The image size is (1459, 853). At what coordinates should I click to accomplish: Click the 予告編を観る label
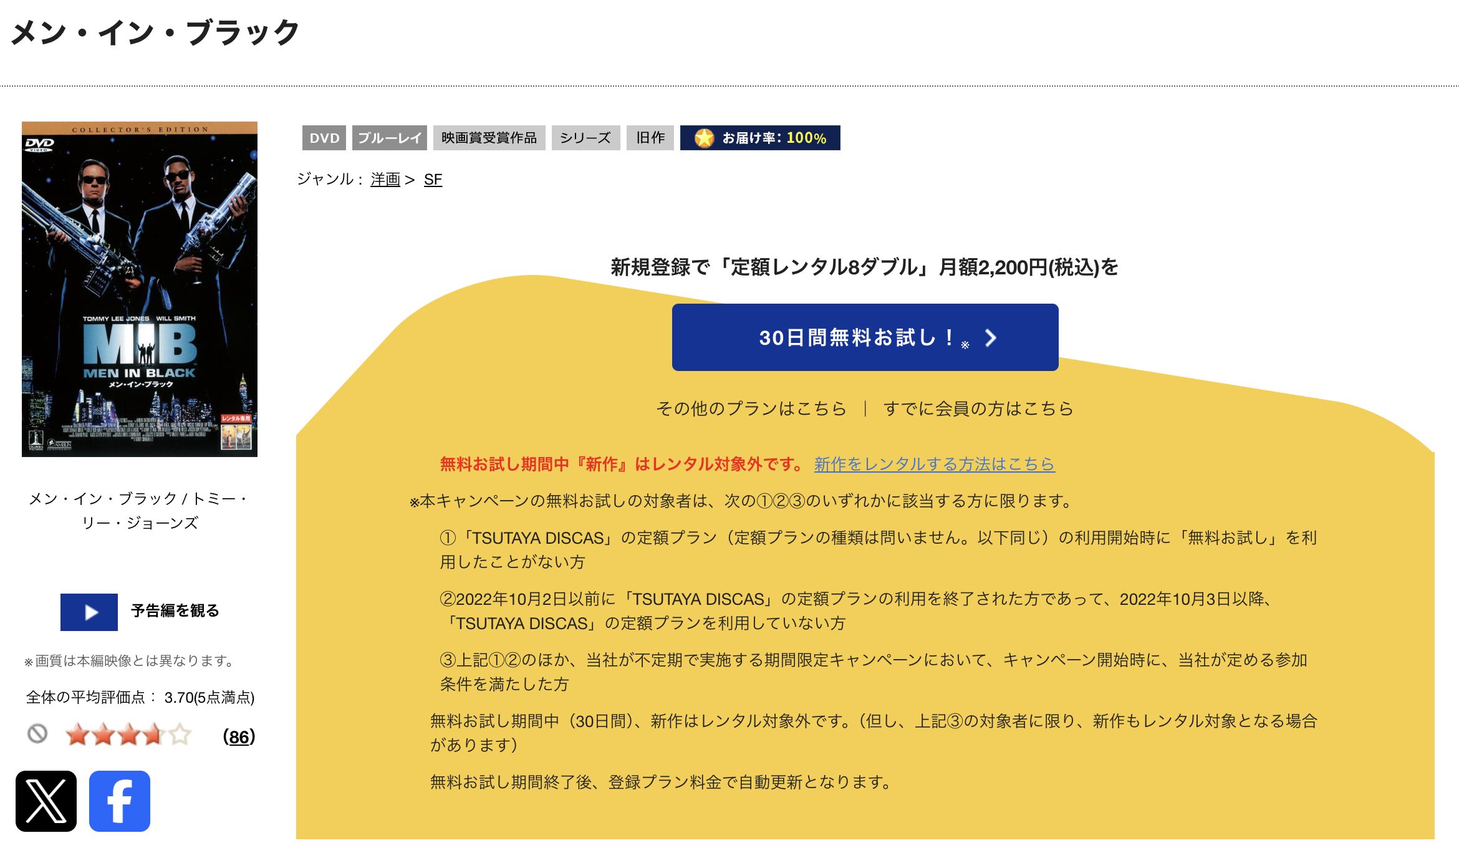tap(175, 611)
